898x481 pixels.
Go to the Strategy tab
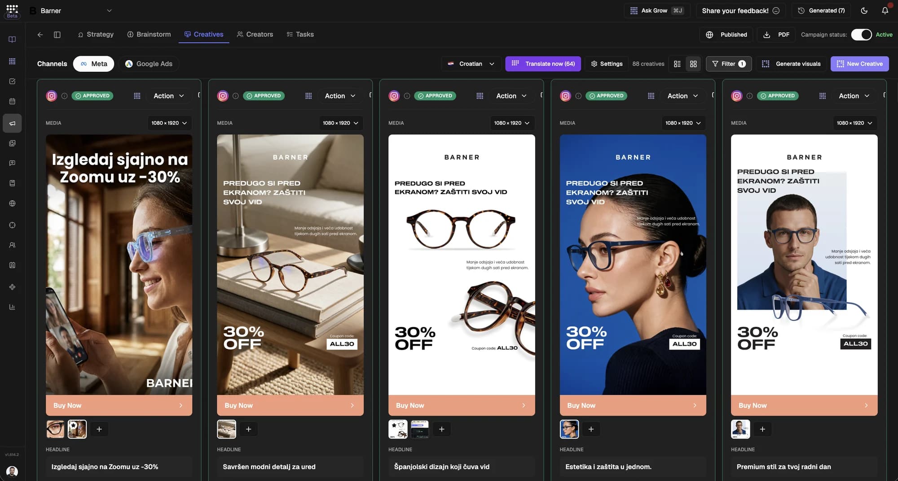(x=96, y=35)
